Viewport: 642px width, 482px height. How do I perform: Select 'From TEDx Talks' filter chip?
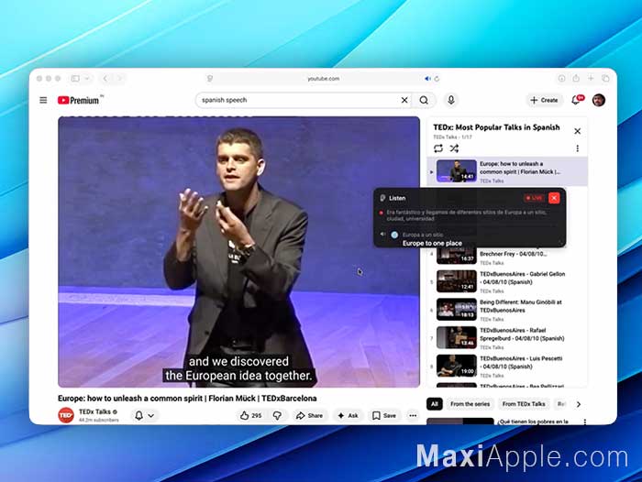coord(524,404)
